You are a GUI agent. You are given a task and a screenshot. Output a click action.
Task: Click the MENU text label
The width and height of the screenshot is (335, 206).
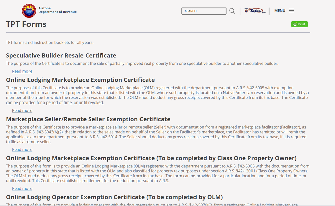point(280,11)
